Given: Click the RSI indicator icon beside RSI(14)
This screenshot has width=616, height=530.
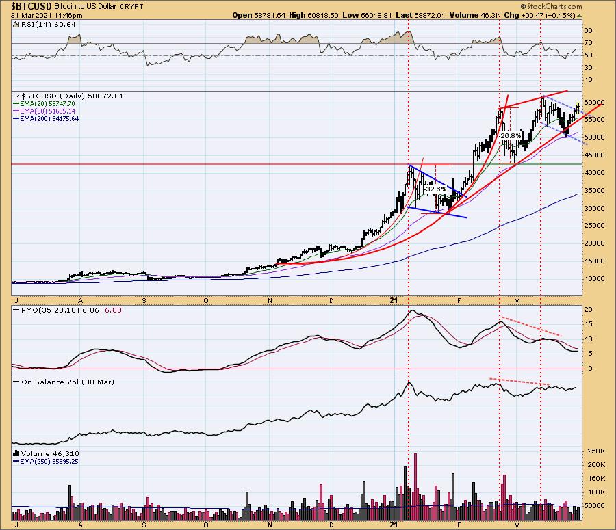Looking at the screenshot, I should pyautogui.click(x=16, y=25).
